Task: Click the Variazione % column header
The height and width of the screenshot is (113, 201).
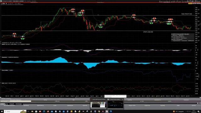Action: point(158,100)
